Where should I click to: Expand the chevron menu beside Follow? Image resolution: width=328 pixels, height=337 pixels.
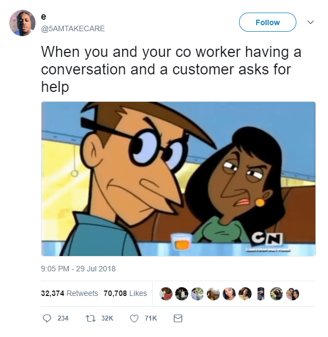(x=311, y=22)
